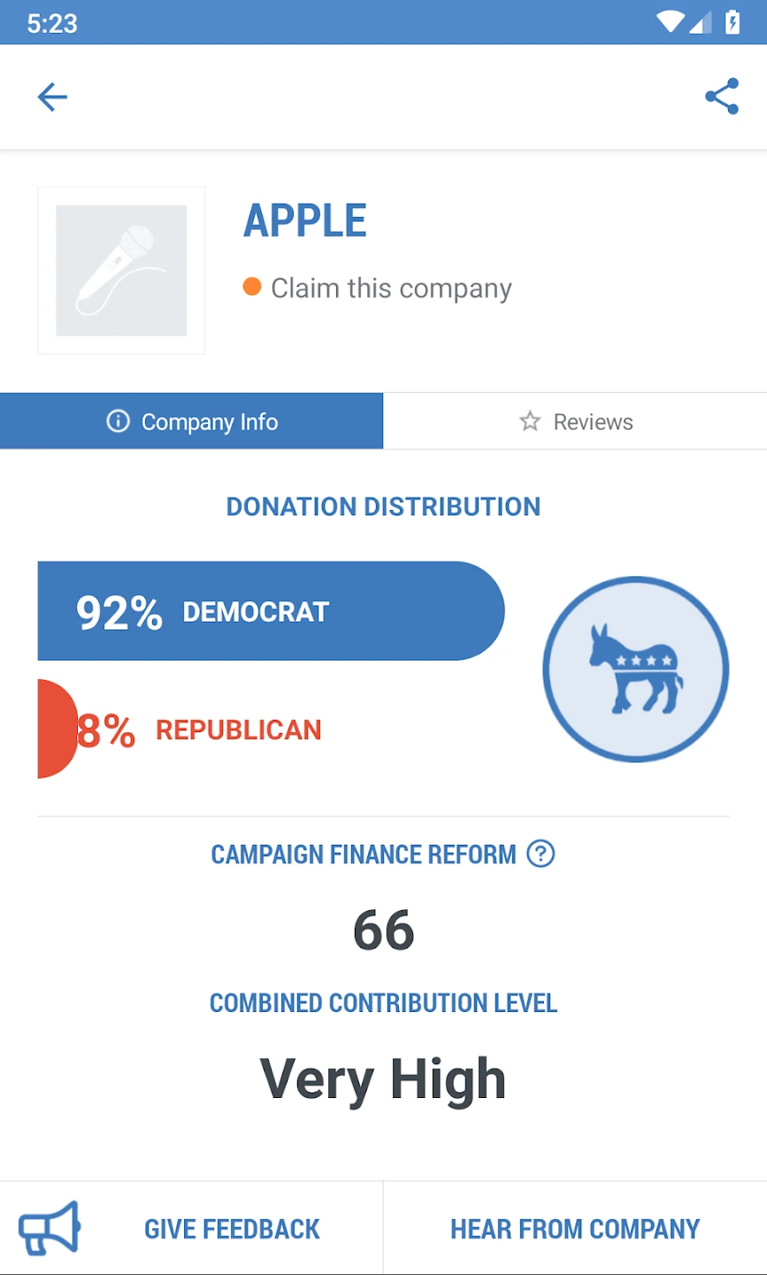This screenshot has height=1275, width=767.
Task: Switch to the Company Info tab
Action: click(192, 421)
